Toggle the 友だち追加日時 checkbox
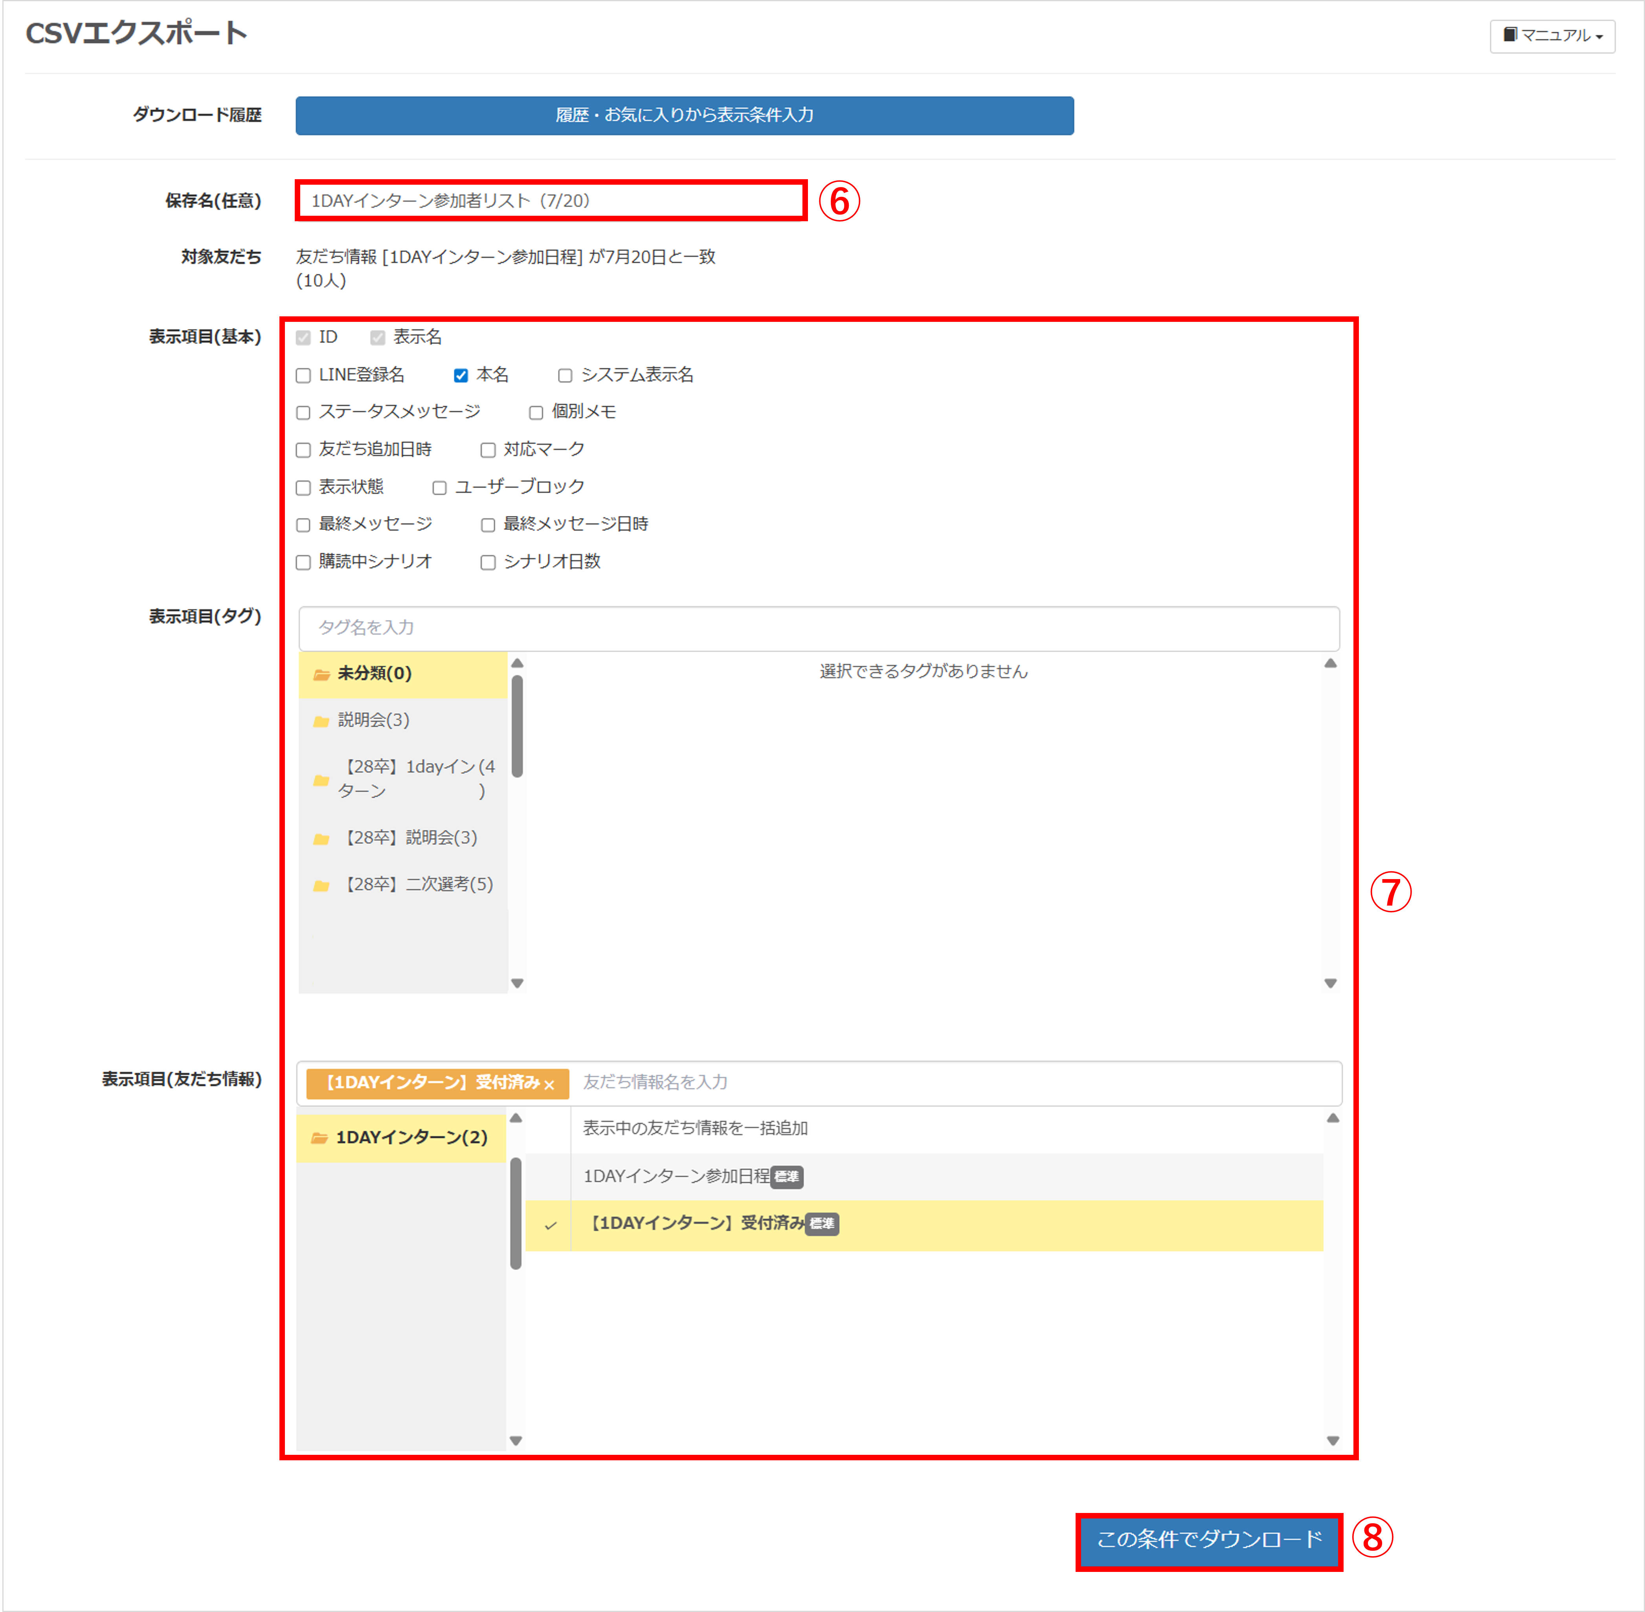Screen dimensions: 1645x1612 pos(303,450)
